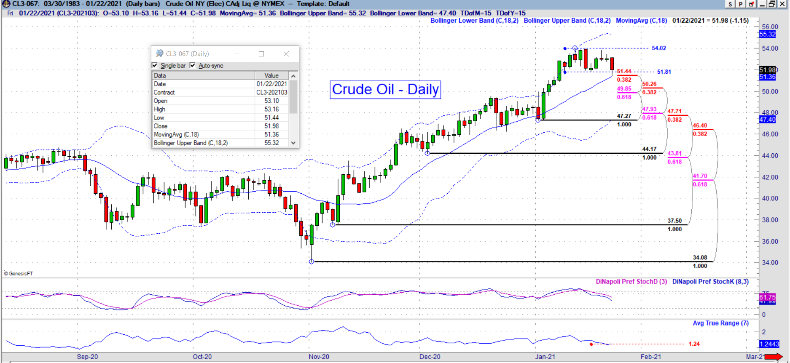
Task: Select the Date row in data window
Action: click(x=220, y=84)
